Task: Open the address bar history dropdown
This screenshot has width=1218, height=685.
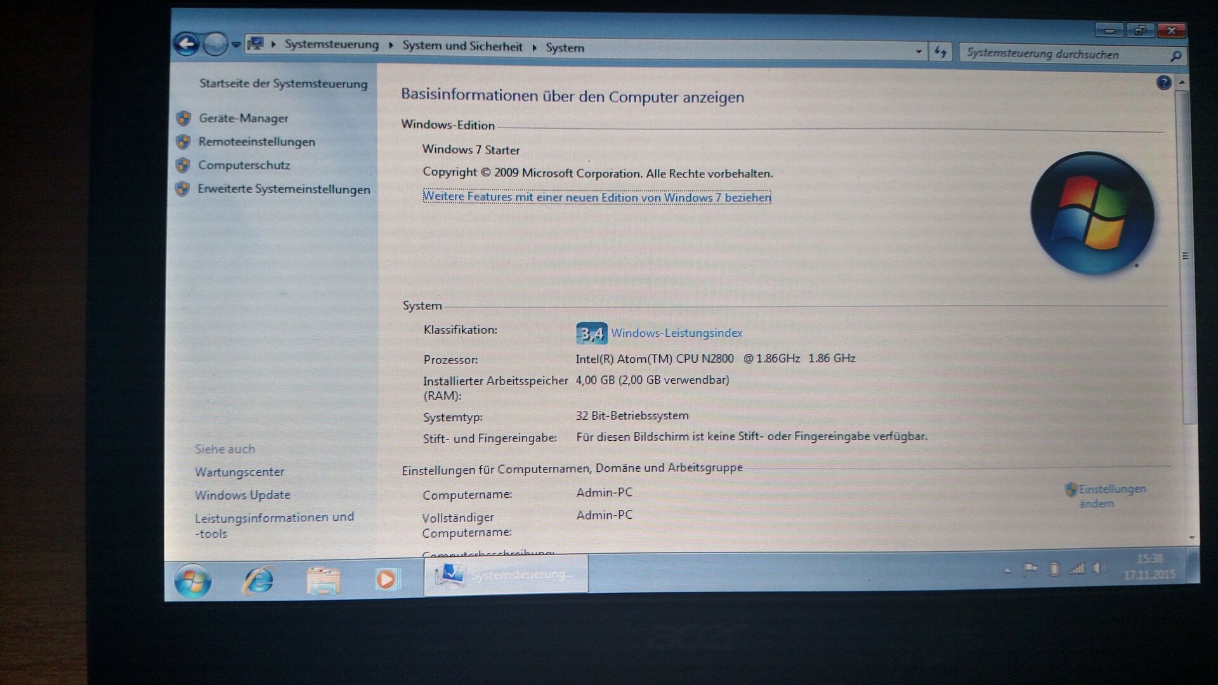Action: point(918,51)
